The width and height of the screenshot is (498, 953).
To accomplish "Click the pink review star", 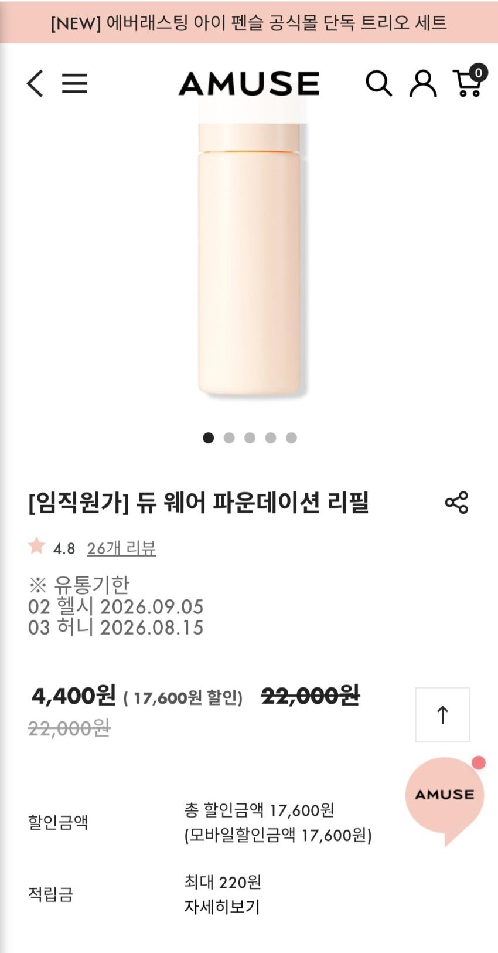I will (x=36, y=546).
